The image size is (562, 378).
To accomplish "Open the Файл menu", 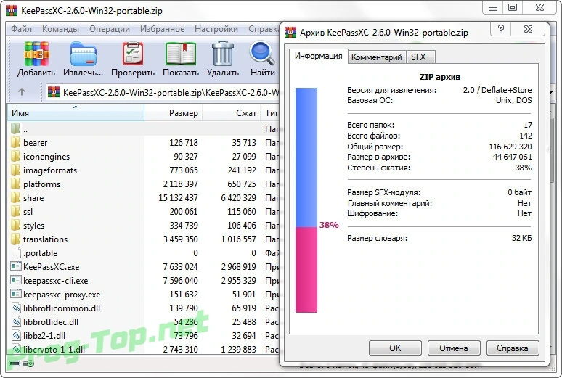I will click(21, 29).
